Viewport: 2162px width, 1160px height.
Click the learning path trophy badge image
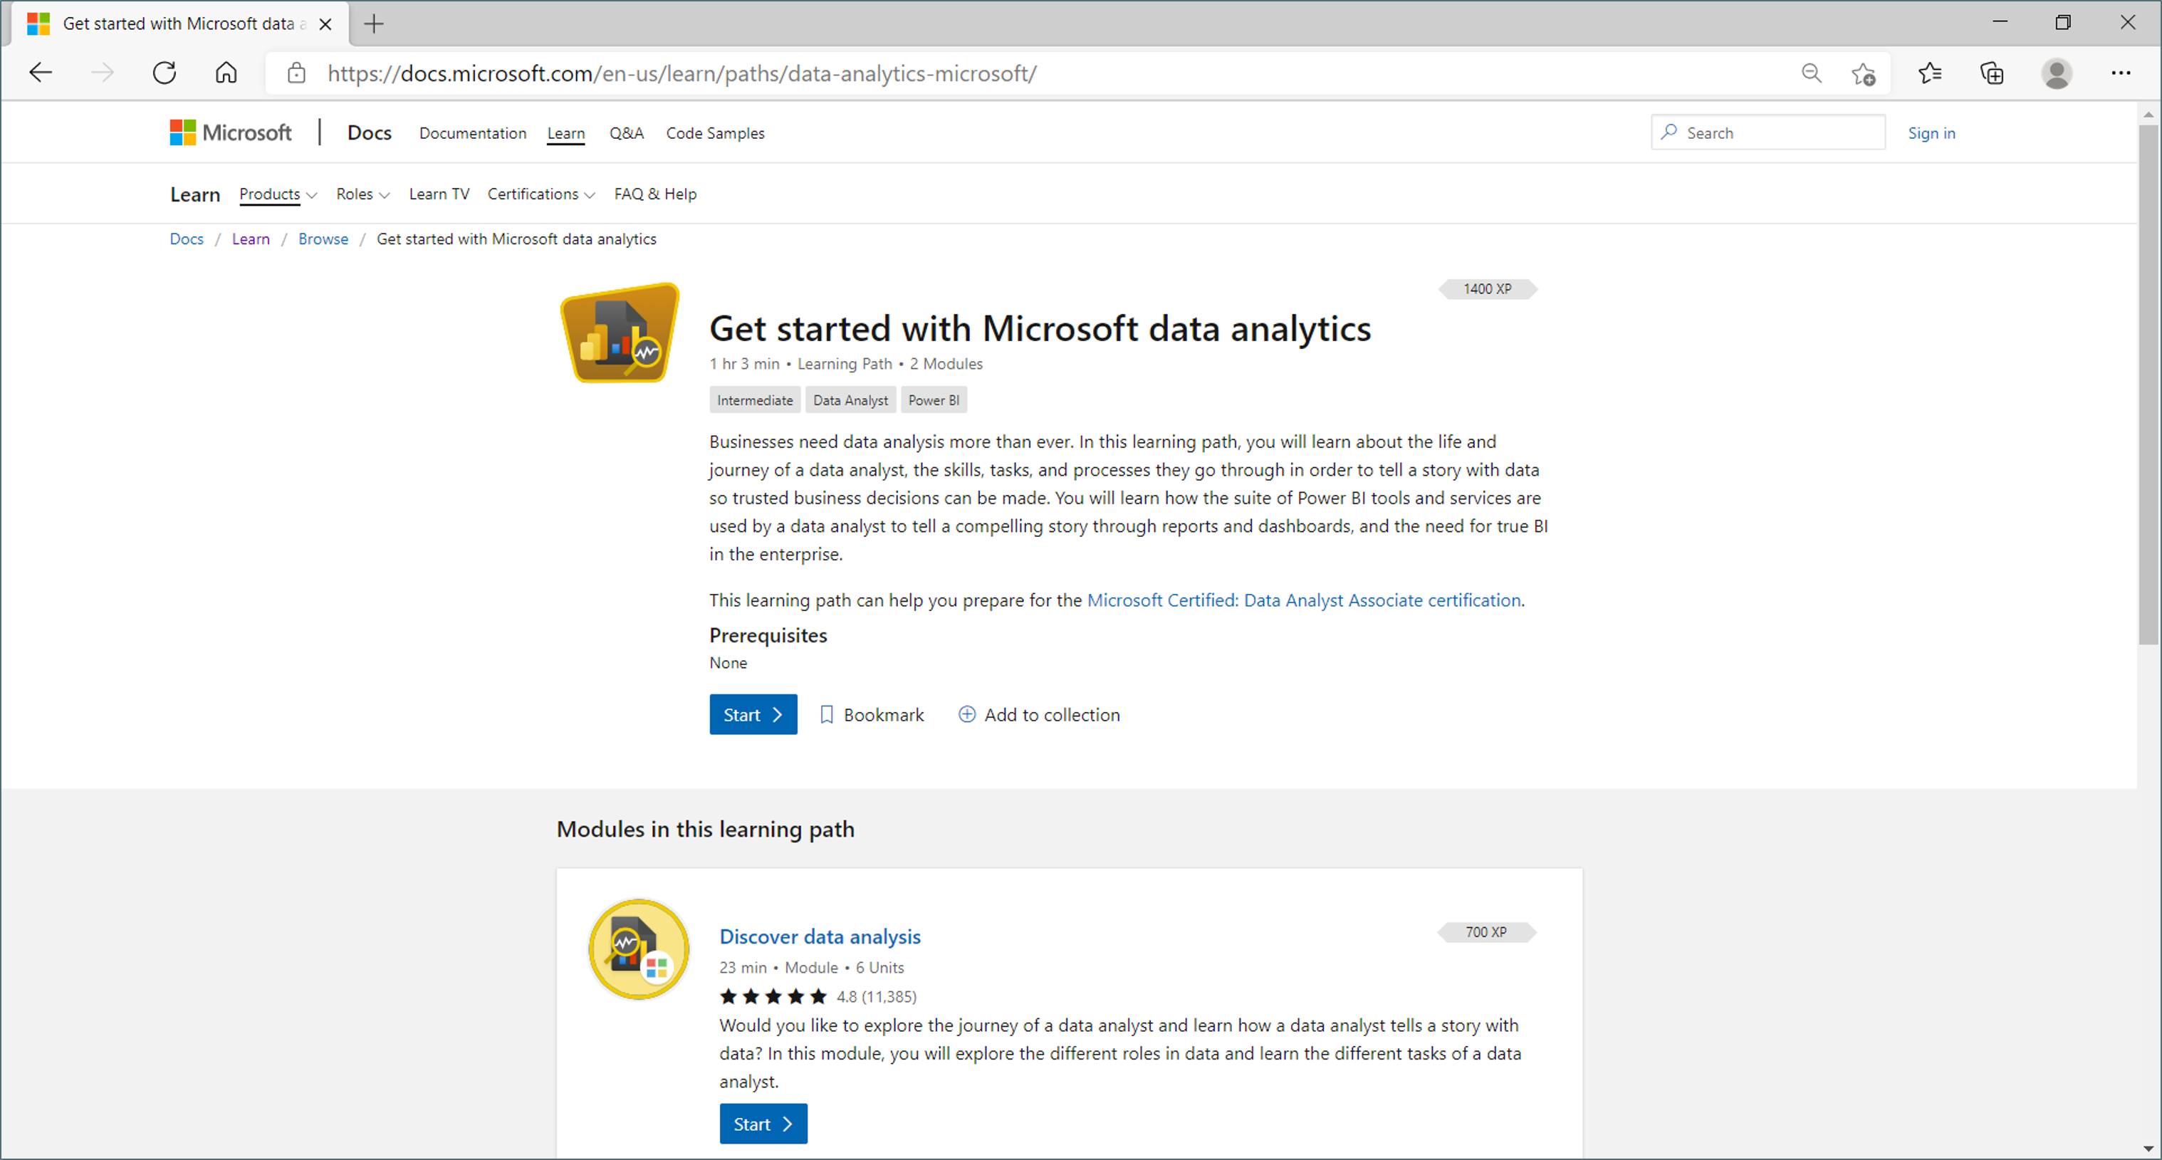pos(620,333)
